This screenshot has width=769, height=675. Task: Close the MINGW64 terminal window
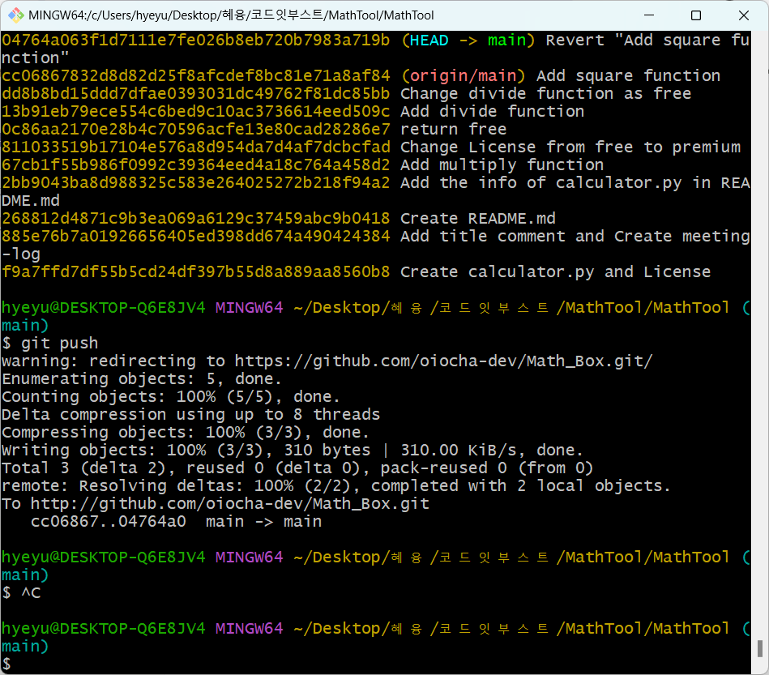pyautogui.click(x=743, y=15)
